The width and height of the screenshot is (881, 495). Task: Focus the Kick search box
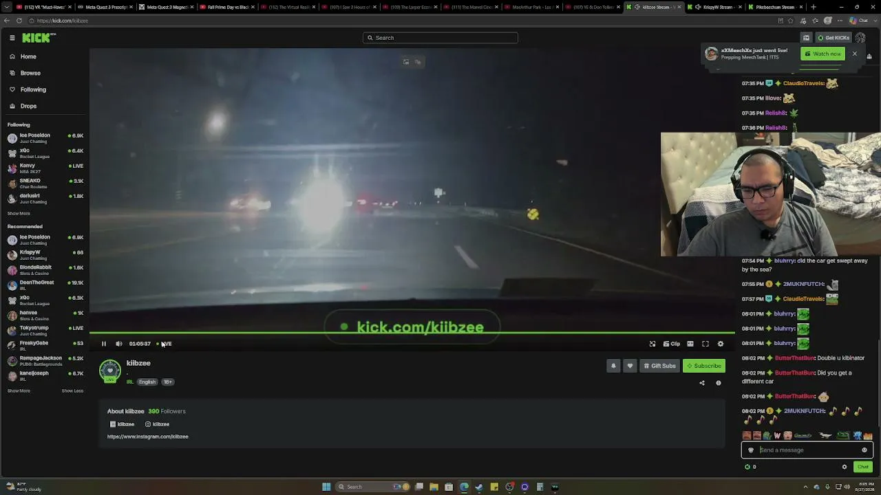440,38
